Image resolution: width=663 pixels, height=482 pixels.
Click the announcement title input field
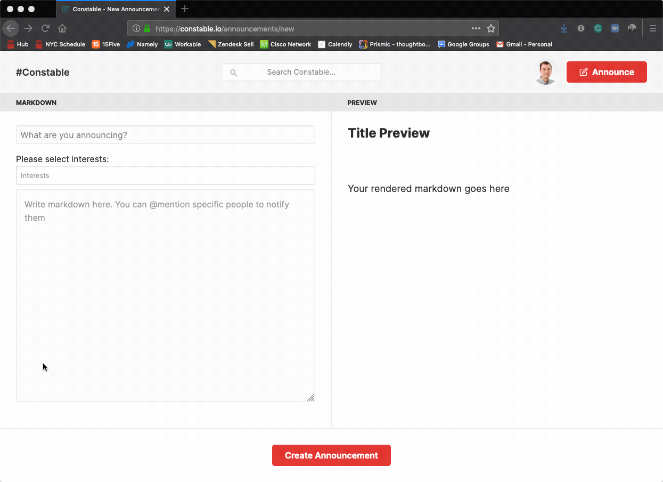pos(165,134)
